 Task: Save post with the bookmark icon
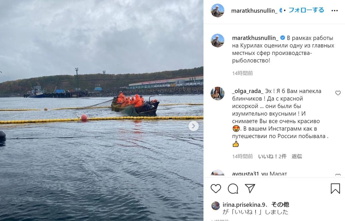[335, 188]
